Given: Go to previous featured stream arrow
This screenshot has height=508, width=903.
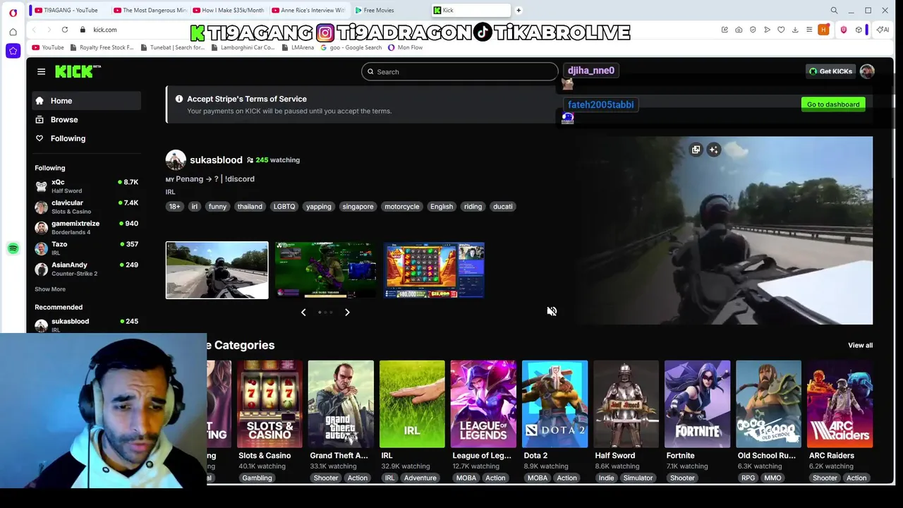Looking at the screenshot, I should (303, 312).
